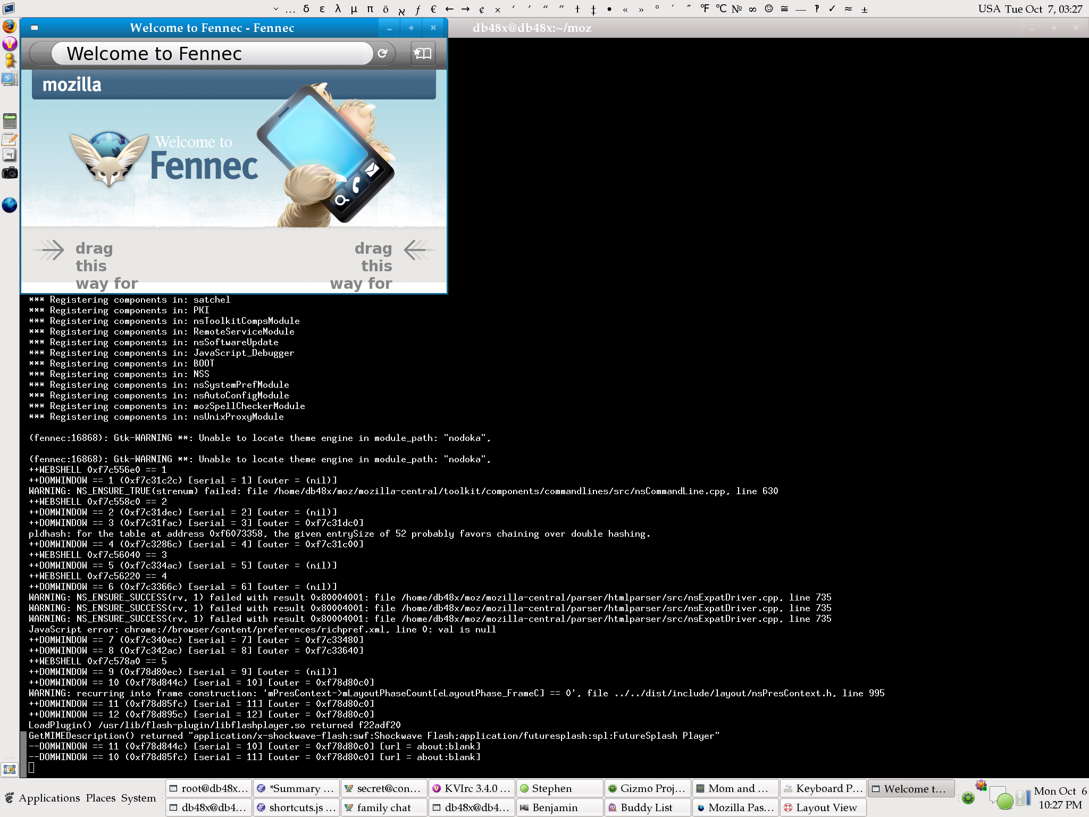Insert the plus-minus ± symbol from palette
1089x817 pixels.
pos(865,9)
